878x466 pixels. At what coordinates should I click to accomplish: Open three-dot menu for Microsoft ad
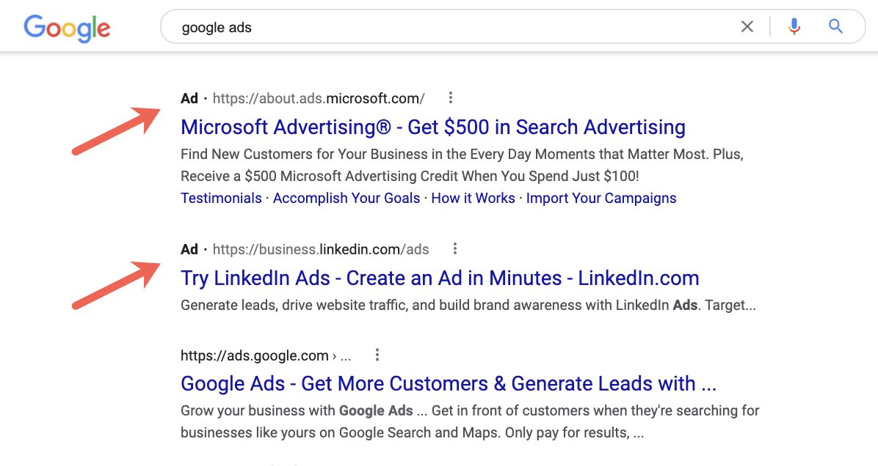pos(451,97)
